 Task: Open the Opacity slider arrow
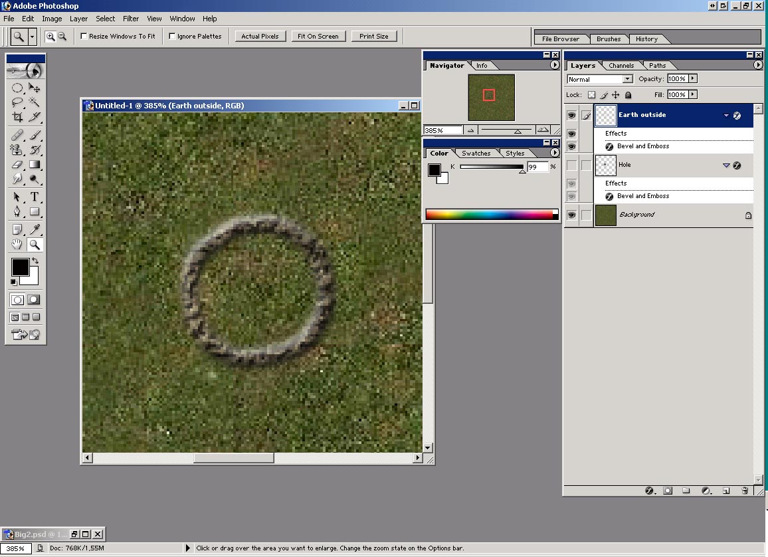pos(693,78)
